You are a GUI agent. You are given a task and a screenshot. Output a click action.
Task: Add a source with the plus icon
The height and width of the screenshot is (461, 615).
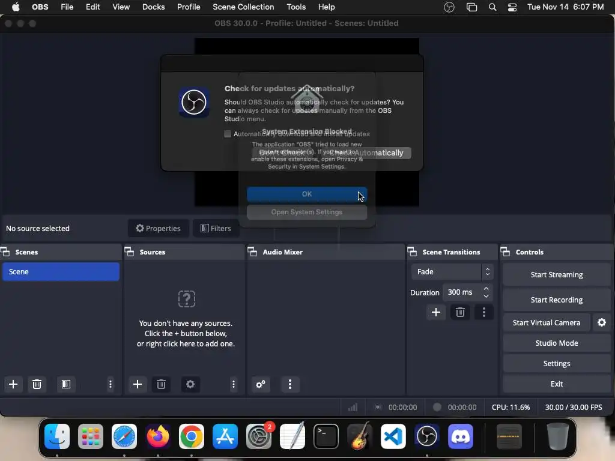(x=138, y=384)
